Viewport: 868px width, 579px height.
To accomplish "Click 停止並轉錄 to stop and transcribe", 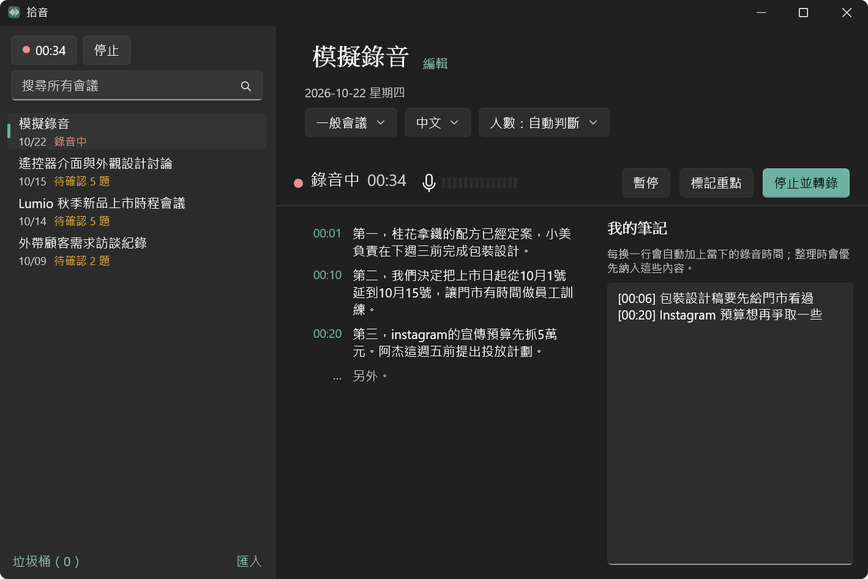I will point(806,183).
